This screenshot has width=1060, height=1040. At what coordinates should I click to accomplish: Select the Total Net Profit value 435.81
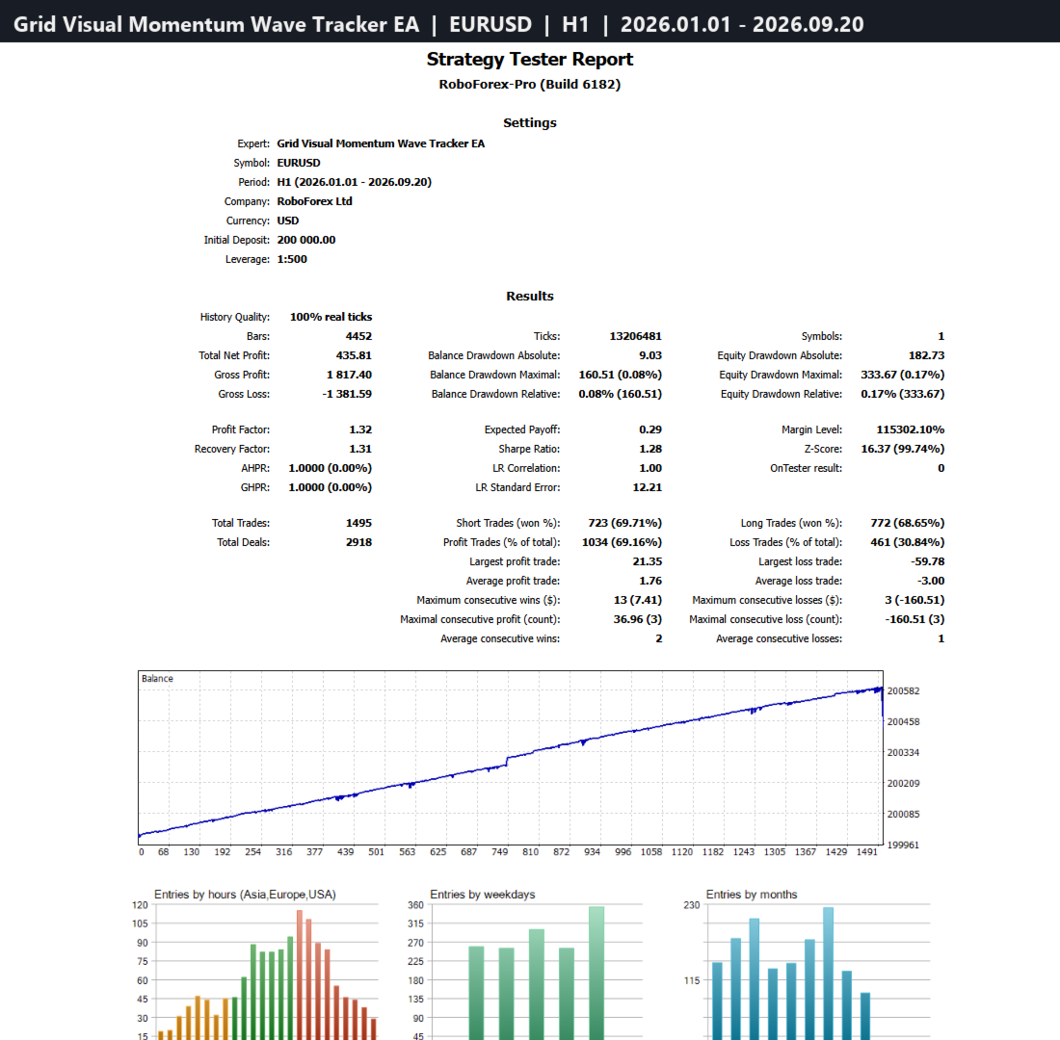coord(354,355)
